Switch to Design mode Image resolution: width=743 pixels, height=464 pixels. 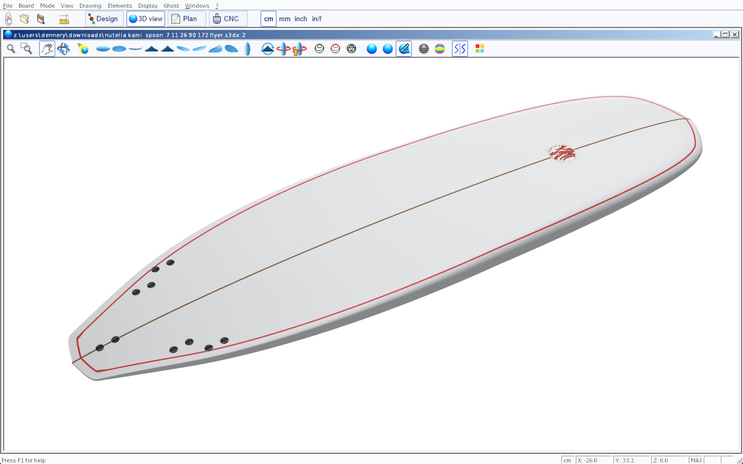pos(104,19)
